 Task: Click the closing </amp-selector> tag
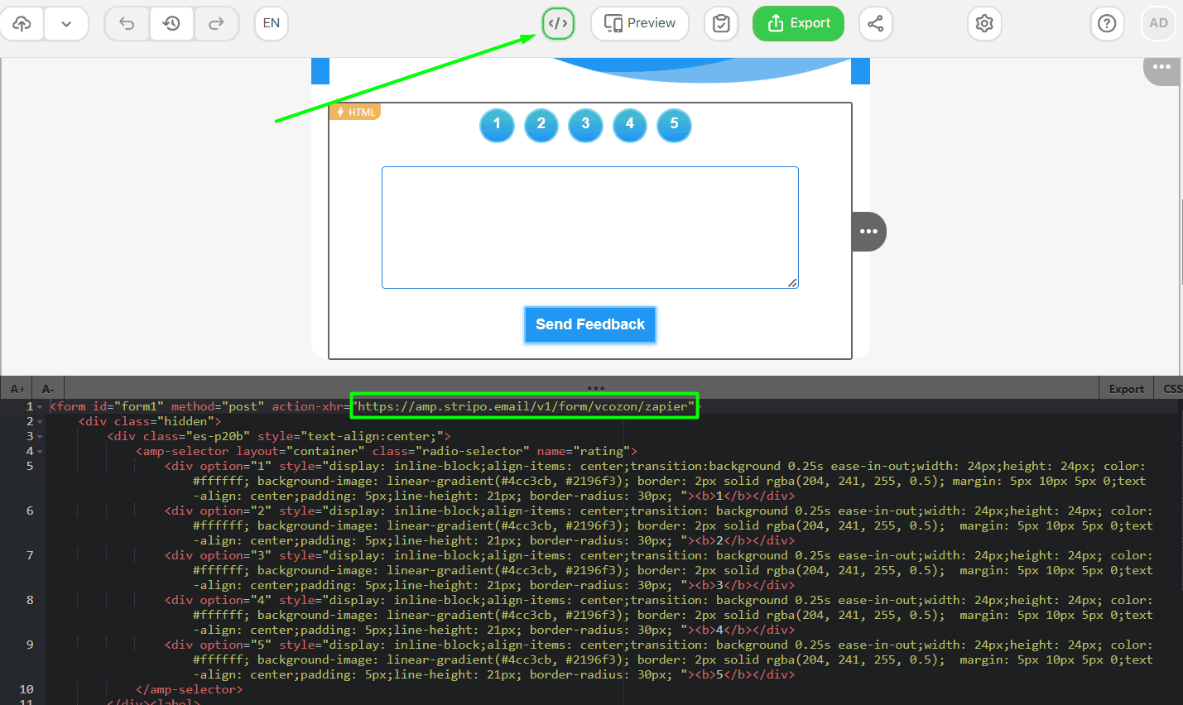coord(190,689)
